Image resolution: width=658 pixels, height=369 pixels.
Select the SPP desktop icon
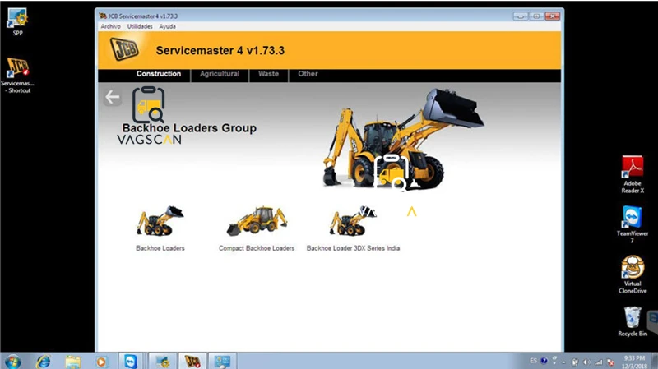pyautogui.click(x=17, y=22)
